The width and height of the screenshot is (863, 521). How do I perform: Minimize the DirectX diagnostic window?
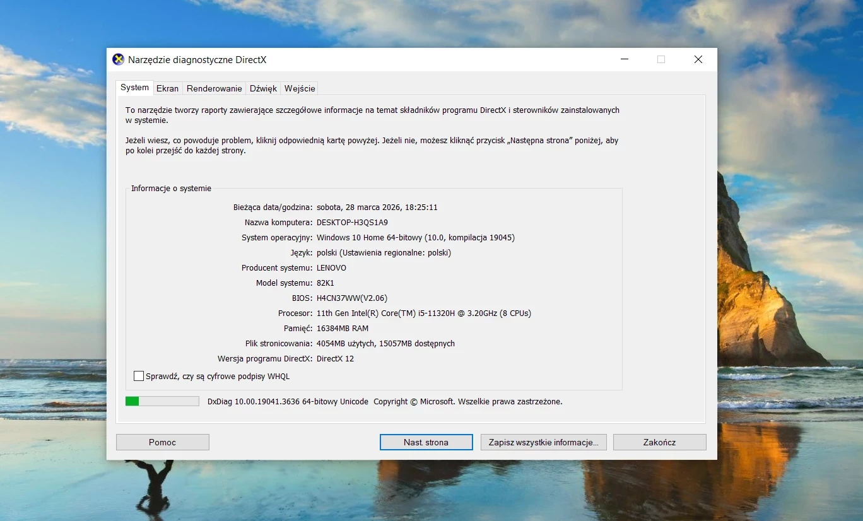click(624, 59)
